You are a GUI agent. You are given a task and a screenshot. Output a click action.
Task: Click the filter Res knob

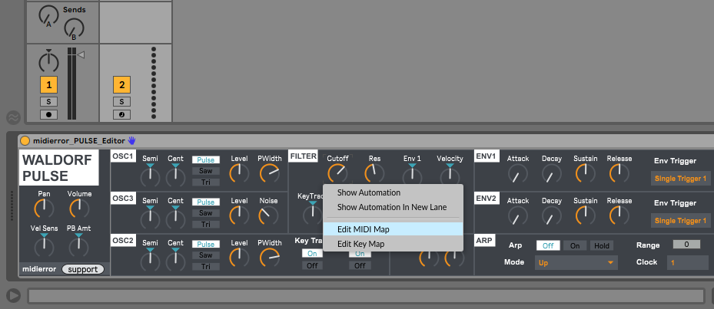point(375,173)
